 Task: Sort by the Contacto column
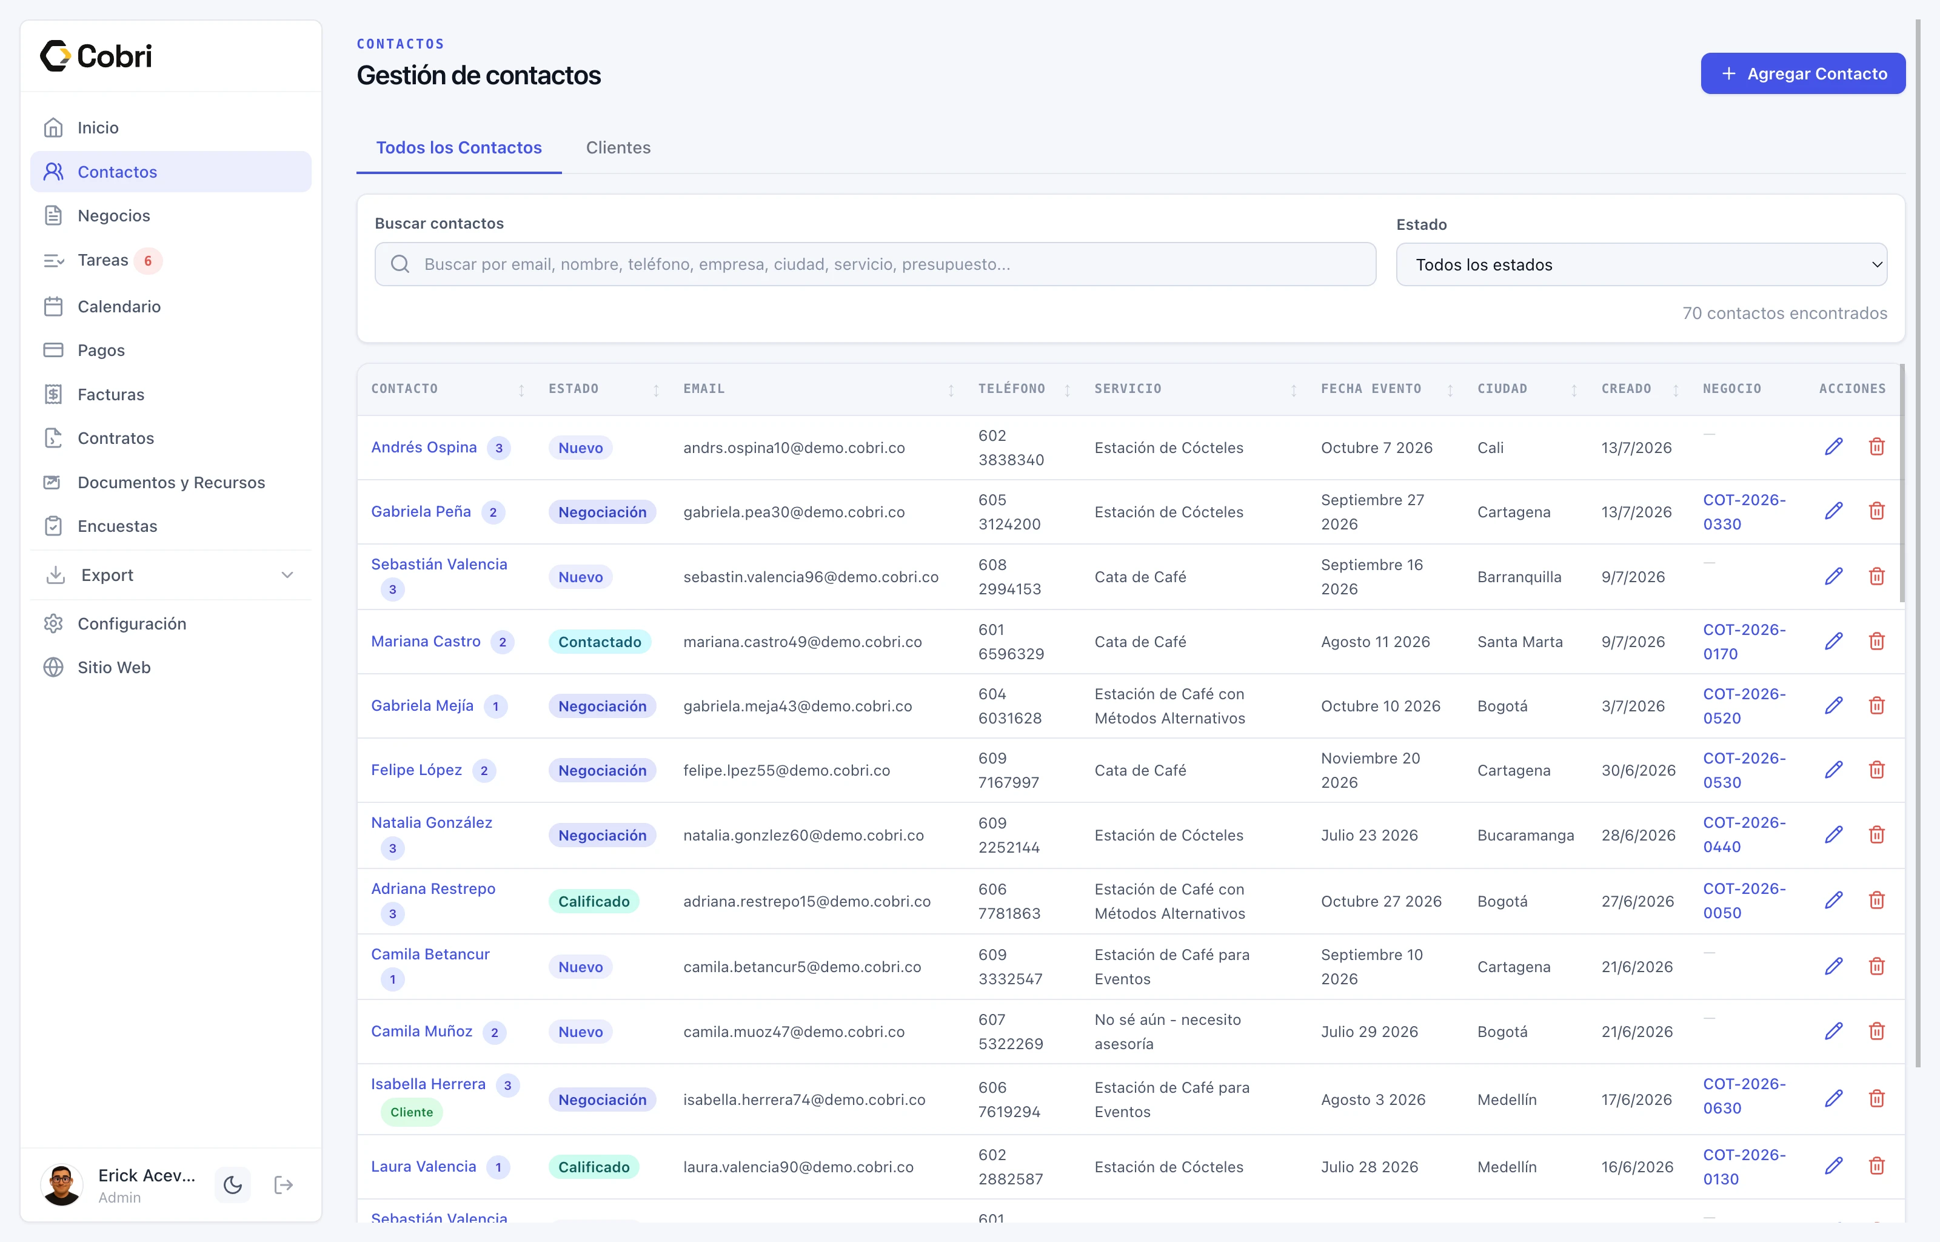coord(521,389)
